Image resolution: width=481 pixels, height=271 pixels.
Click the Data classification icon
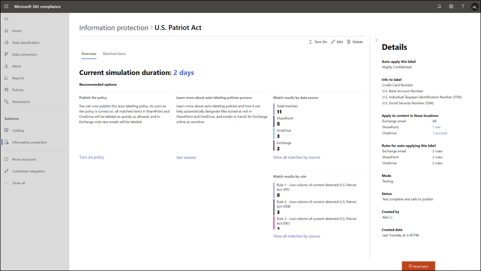(x=6, y=43)
